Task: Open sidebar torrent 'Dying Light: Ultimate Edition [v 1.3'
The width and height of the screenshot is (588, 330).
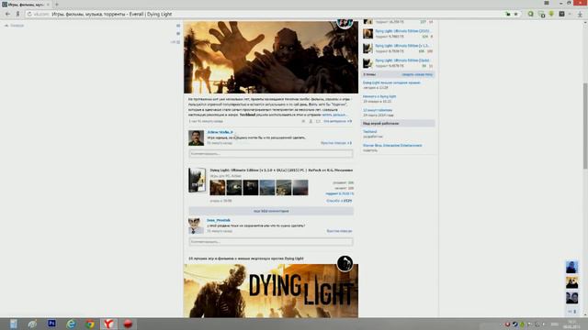Action: 402,46
